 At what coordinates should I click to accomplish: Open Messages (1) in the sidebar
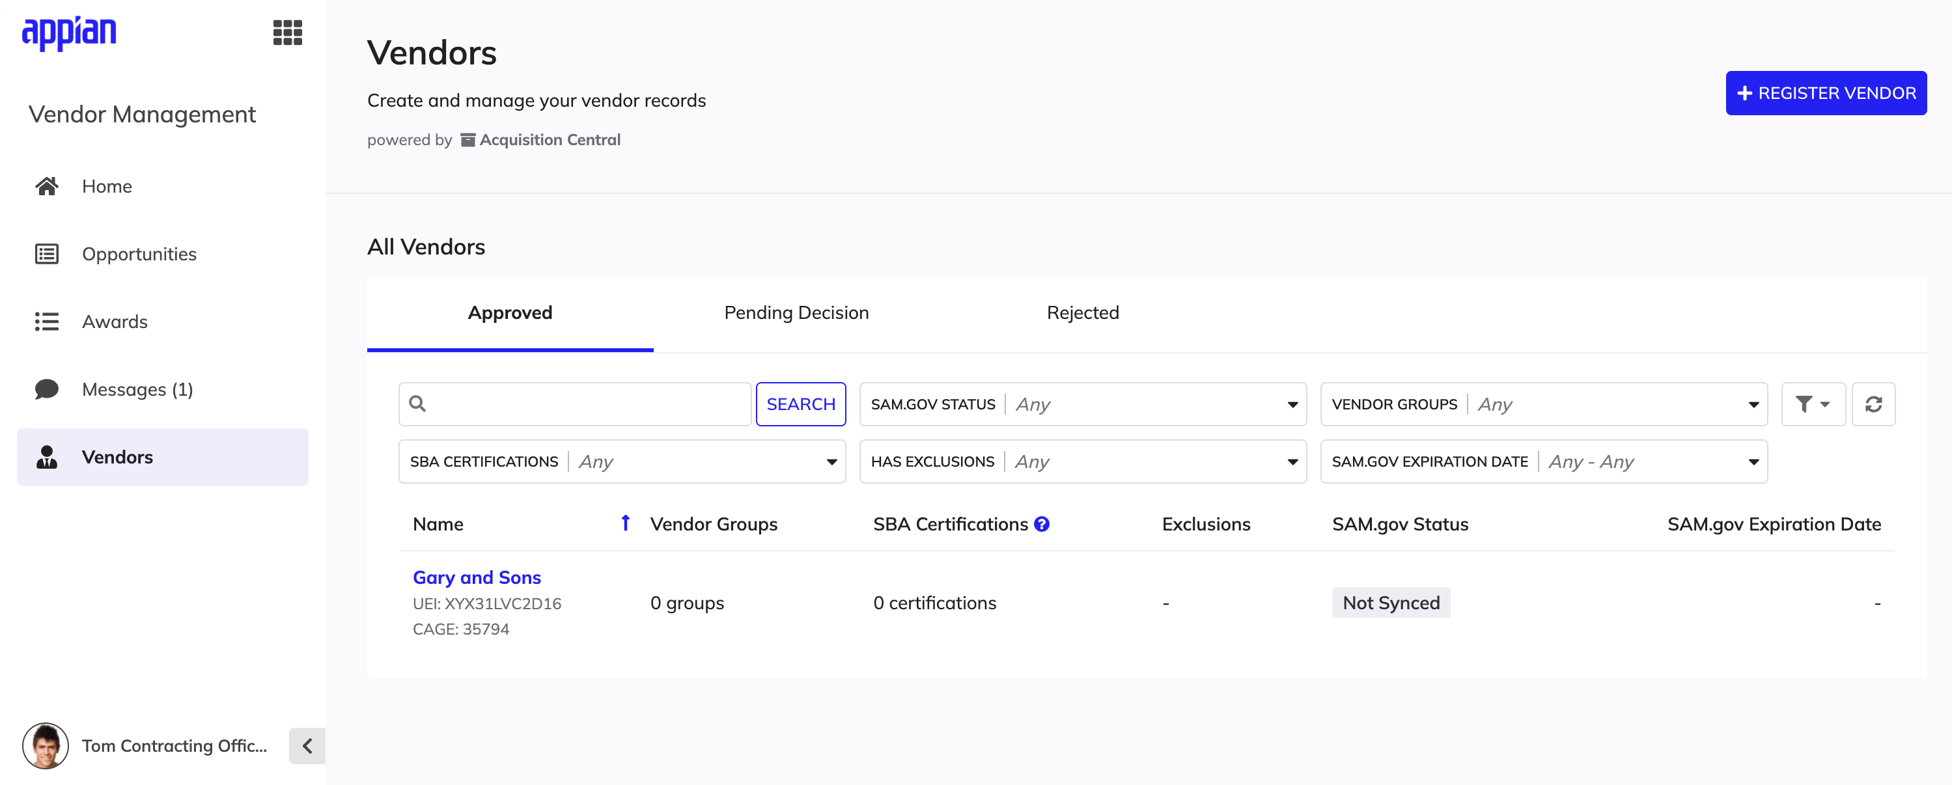click(x=162, y=389)
